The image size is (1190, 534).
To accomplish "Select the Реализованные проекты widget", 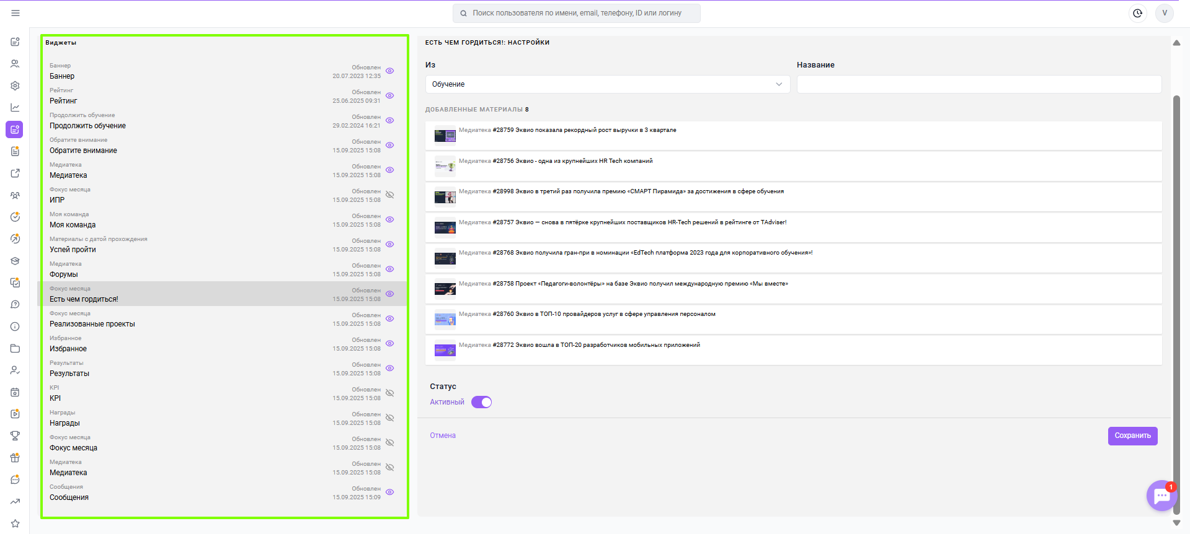I will [223, 318].
